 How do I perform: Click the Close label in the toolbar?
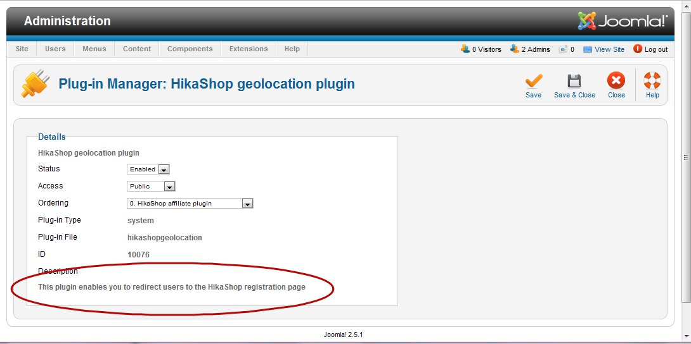(617, 95)
